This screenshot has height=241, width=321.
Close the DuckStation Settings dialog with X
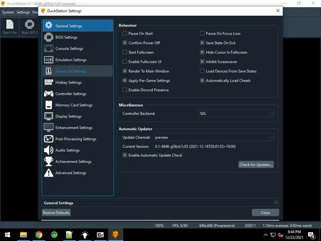coord(278,11)
